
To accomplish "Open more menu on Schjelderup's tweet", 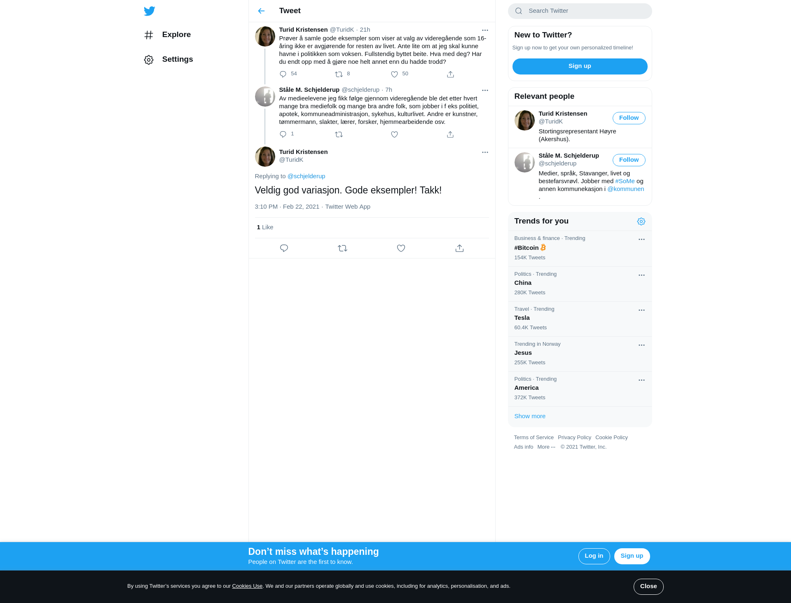I will pyautogui.click(x=485, y=90).
